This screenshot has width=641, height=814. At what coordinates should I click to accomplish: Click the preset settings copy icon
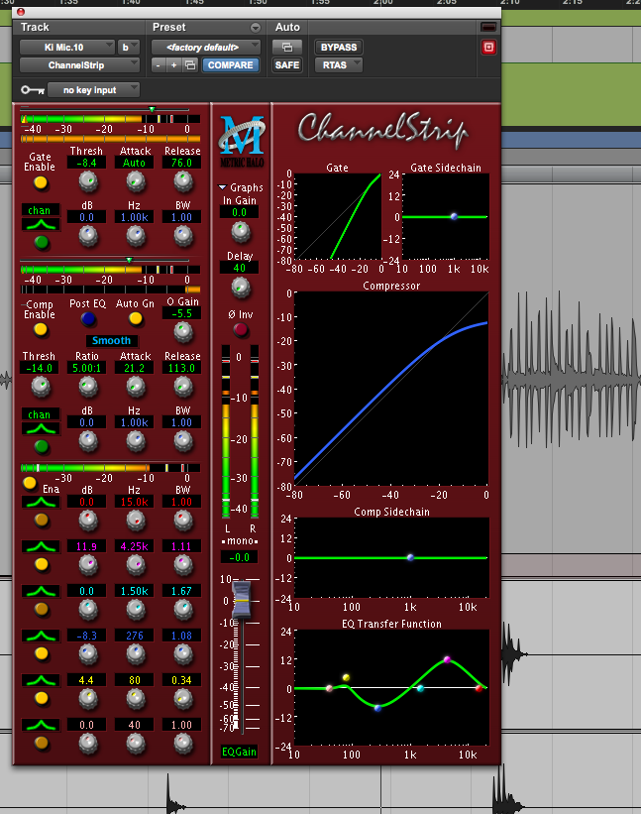[x=190, y=65]
